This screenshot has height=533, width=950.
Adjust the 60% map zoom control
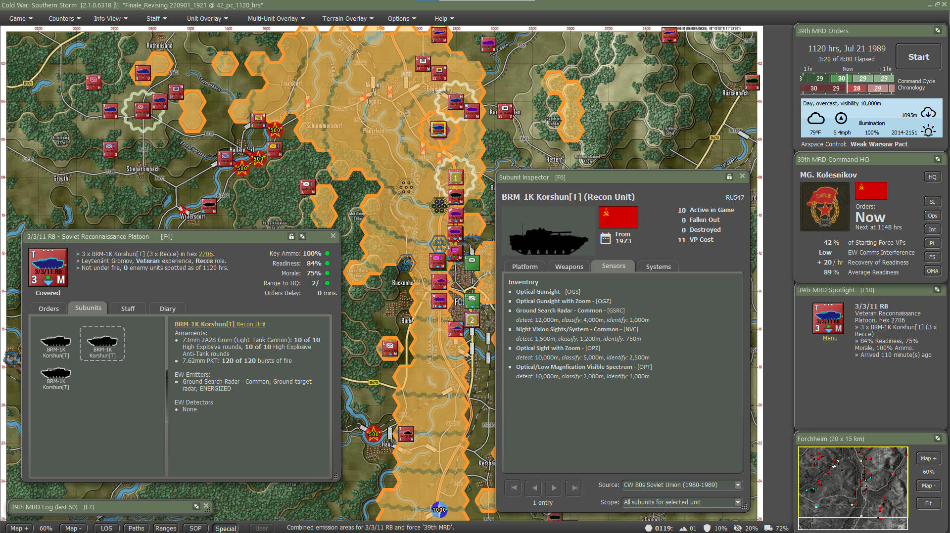[46, 528]
